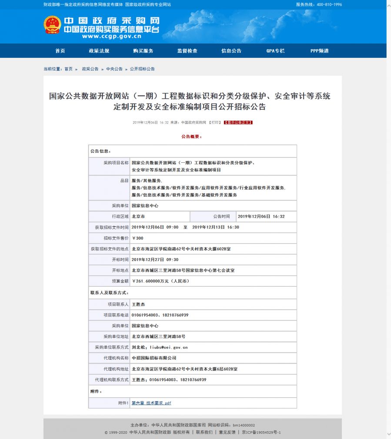Click the 打印 print link
This screenshot has width=391, height=439.
(x=214, y=123)
